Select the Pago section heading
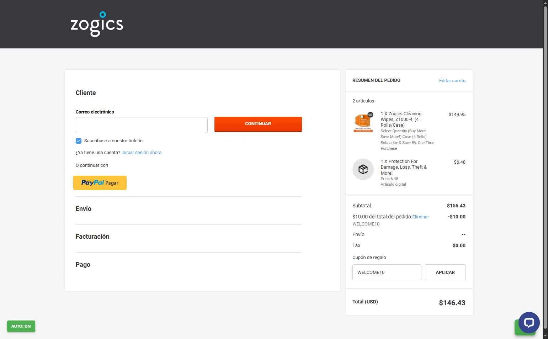Screen dimensions: 548x339 (83, 265)
